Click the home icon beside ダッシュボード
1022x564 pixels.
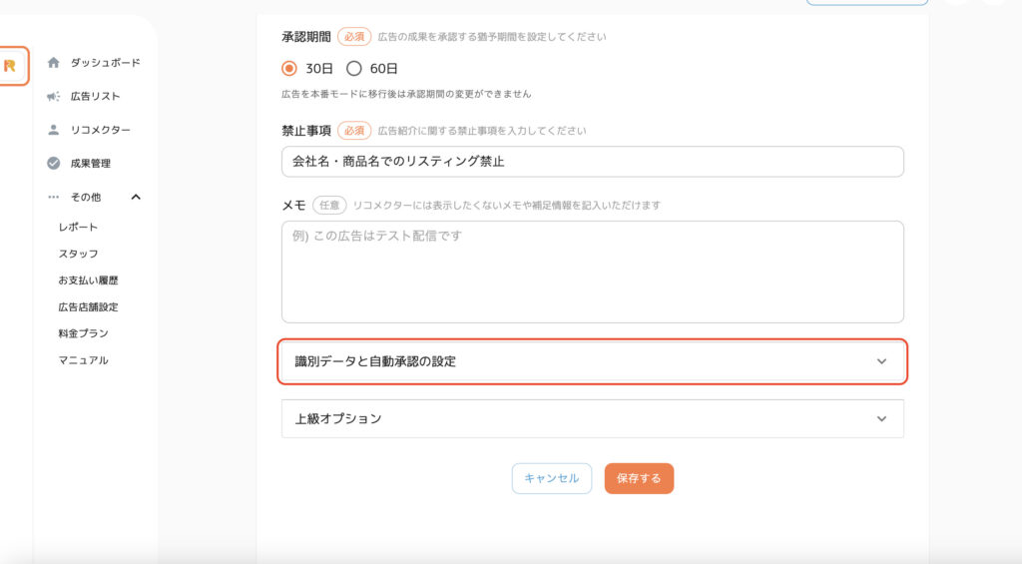click(54, 63)
